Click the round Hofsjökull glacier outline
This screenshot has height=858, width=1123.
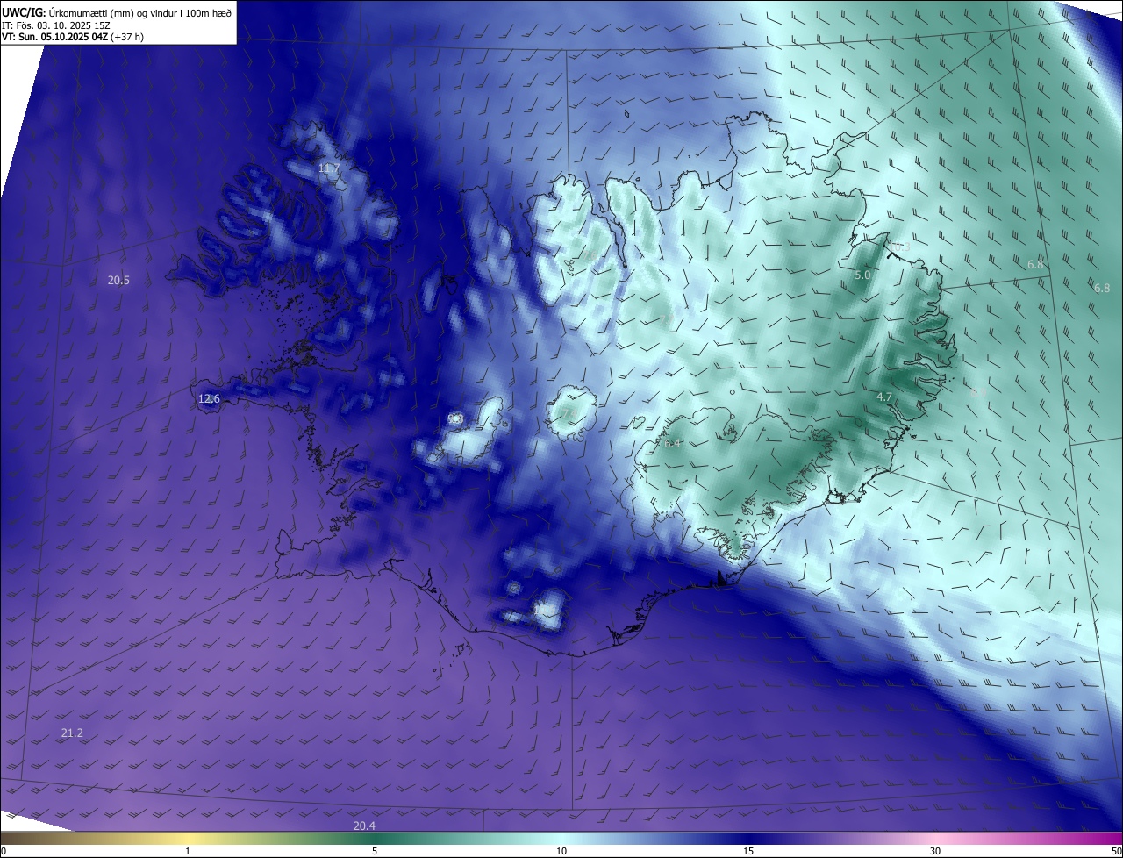click(x=573, y=412)
